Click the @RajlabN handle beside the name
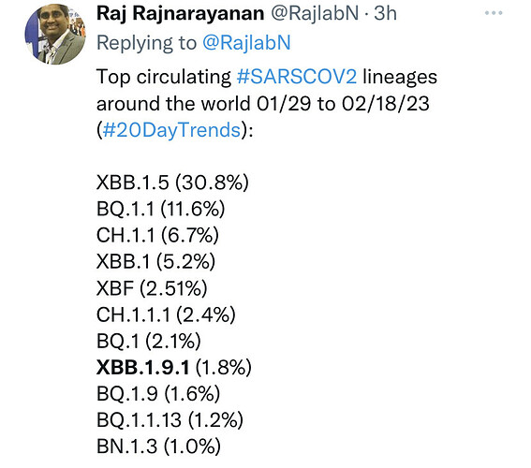Viewport: 531px width, 468px height. point(315,13)
